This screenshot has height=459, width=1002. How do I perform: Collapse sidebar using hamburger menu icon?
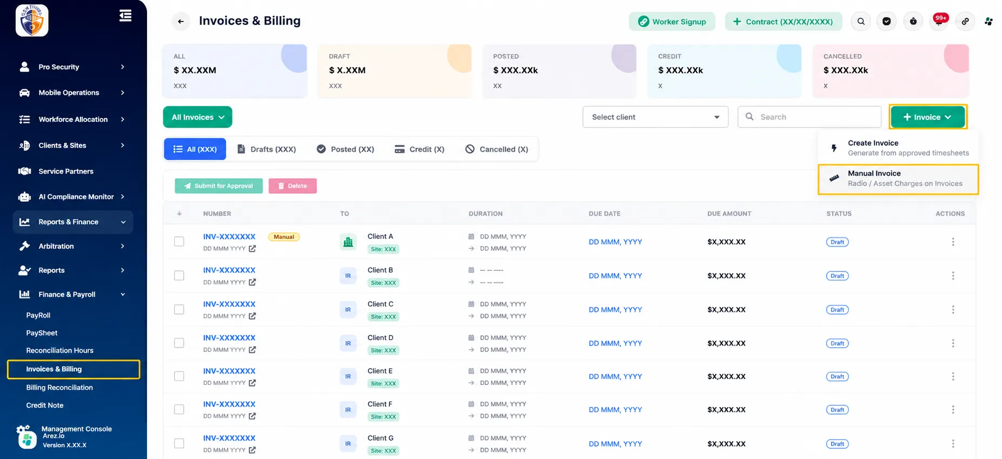click(x=125, y=16)
